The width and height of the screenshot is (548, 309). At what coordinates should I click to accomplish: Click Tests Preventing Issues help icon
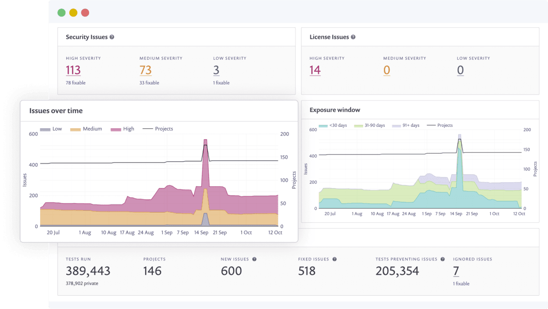[443, 259]
